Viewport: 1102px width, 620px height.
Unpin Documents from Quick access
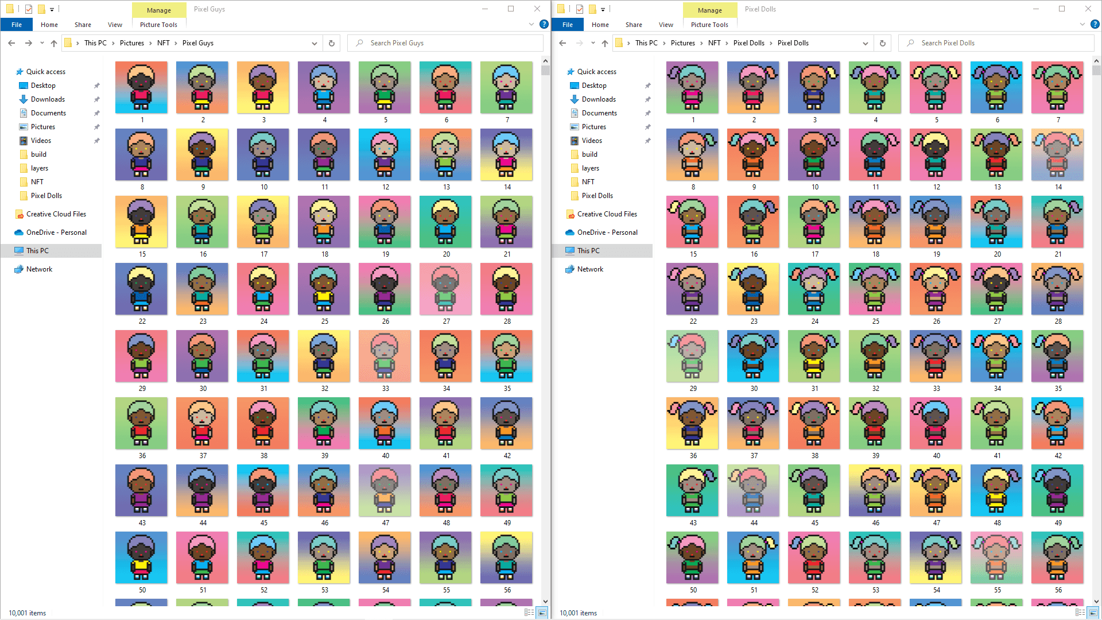[96, 113]
